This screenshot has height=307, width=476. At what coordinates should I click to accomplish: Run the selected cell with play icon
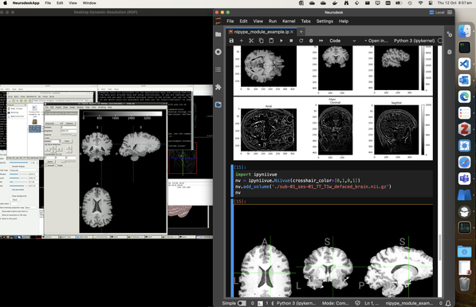281,41
